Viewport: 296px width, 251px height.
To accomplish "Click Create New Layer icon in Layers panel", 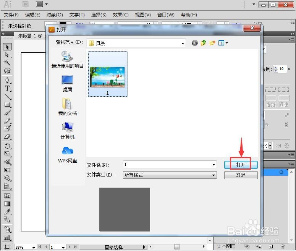I will pos(271,246).
